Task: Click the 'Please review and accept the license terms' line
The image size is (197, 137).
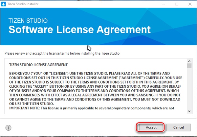Action: coord(62,53)
